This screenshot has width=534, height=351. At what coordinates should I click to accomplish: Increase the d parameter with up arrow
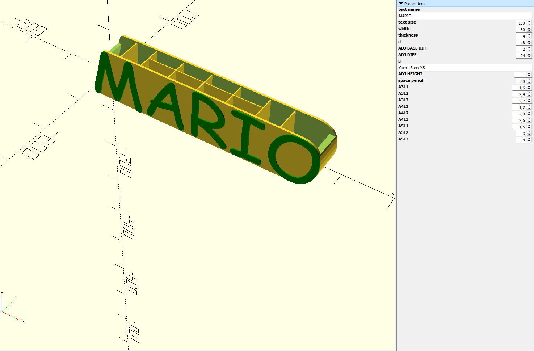[x=529, y=41]
